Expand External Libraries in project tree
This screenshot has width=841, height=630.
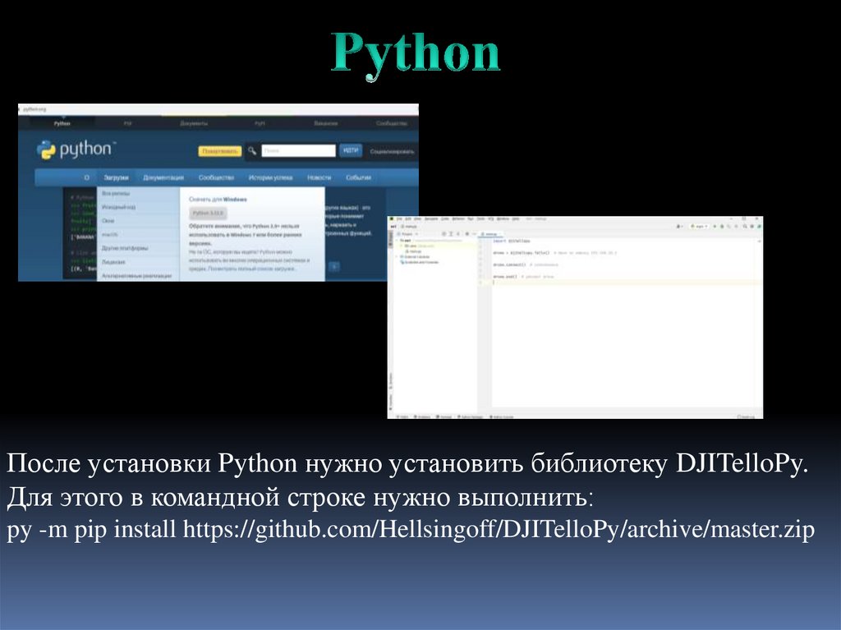[x=397, y=256]
